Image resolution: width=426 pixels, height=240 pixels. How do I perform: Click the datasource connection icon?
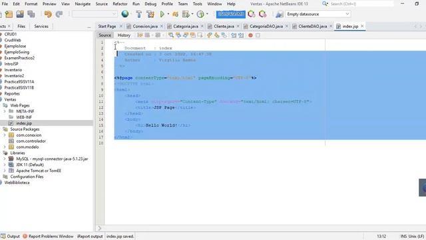coord(280,14)
